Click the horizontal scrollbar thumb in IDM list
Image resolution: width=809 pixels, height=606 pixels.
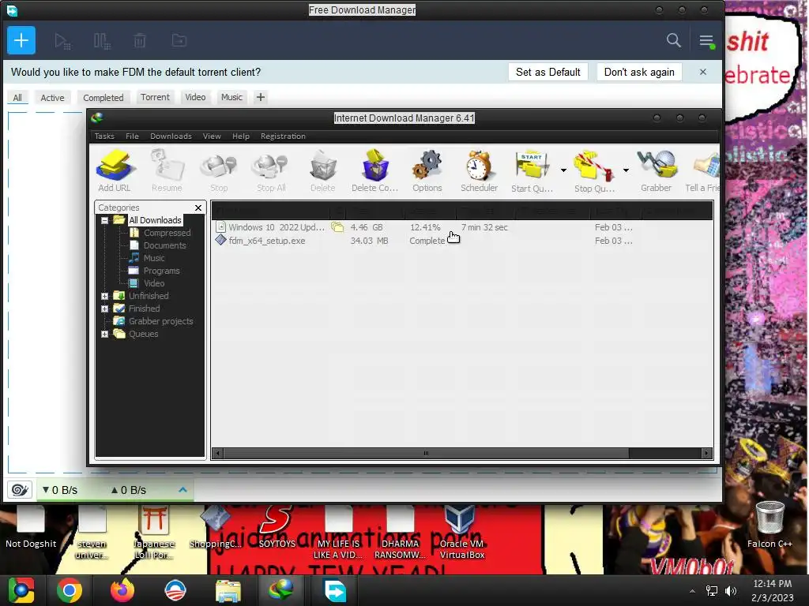(x=426, y=454)
